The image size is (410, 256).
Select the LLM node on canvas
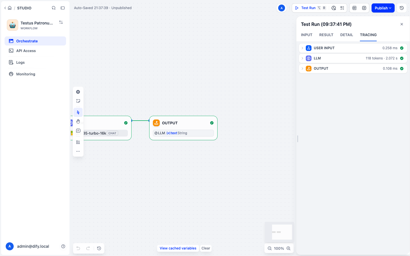(101, 128)
